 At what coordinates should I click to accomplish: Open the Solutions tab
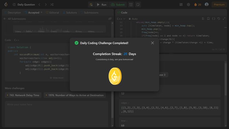70,13
